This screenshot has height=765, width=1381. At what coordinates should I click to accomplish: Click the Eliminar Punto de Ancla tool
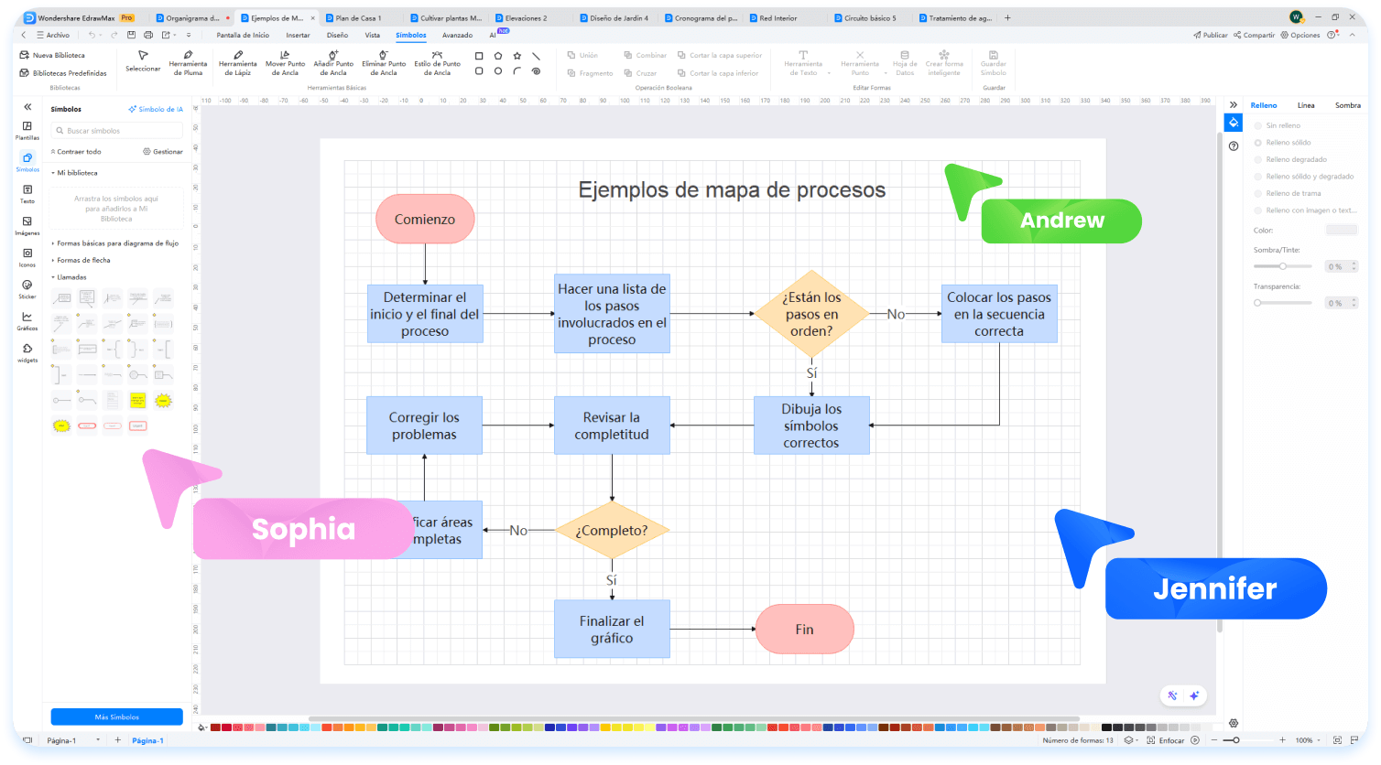[384, 62]
